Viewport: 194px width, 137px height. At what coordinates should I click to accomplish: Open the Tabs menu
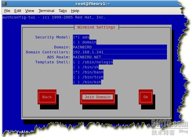click(x=63, y=11)
